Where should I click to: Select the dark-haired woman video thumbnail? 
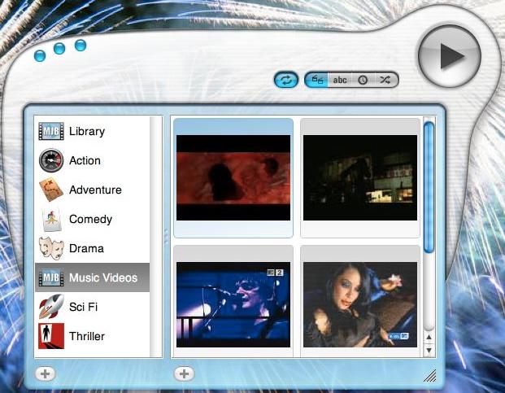(x=360, y=304)
